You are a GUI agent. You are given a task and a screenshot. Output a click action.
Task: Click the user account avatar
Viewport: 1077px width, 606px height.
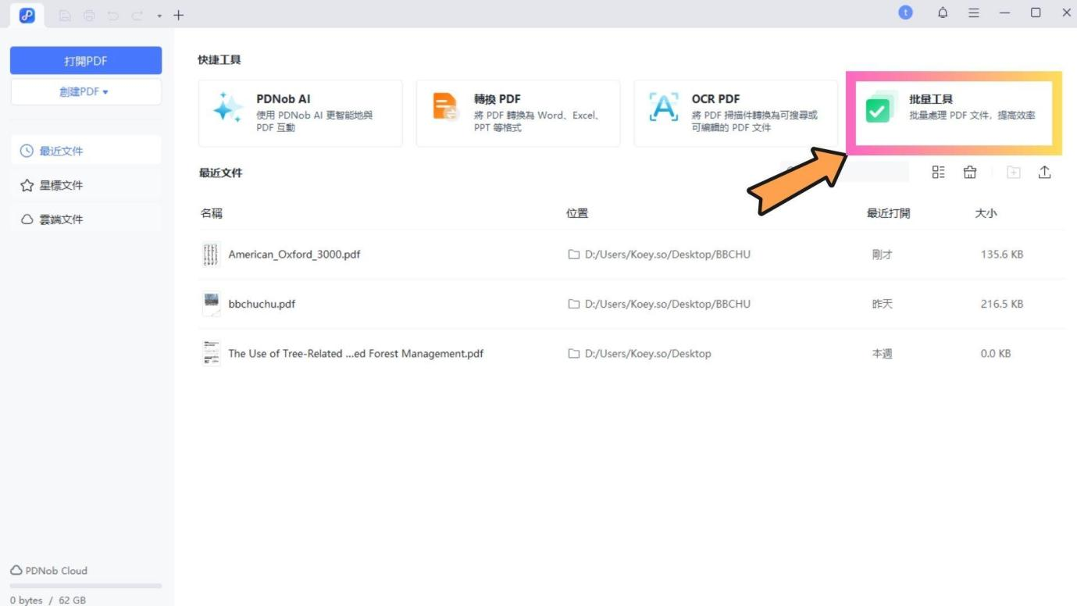(x=906, y=12)
